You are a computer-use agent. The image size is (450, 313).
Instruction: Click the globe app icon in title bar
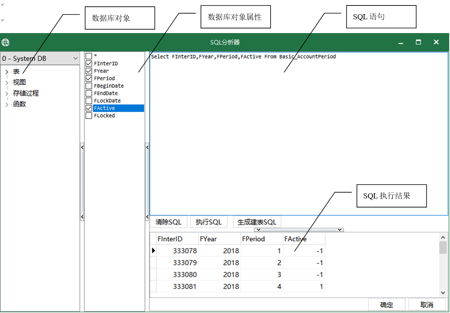[6, 43]
